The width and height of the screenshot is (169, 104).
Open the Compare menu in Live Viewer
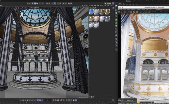point(138,9)
